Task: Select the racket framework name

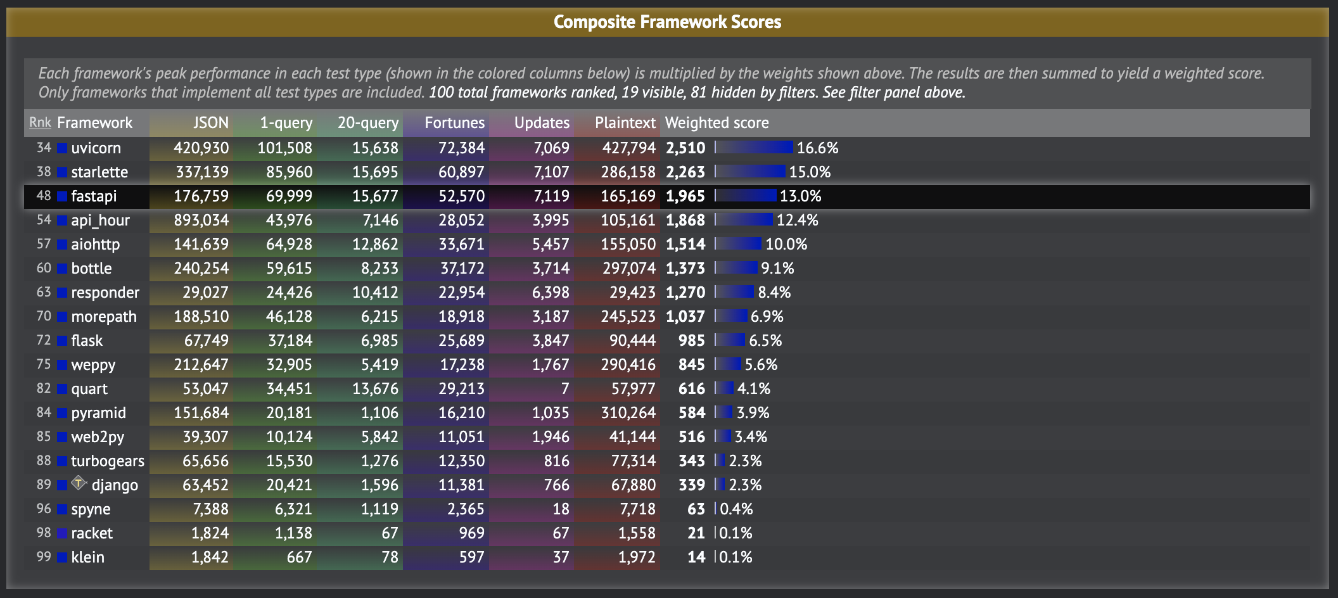Action: [x=92, y=533]
